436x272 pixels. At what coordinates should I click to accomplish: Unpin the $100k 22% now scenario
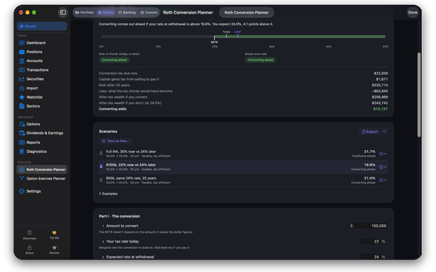pos(102,167)
